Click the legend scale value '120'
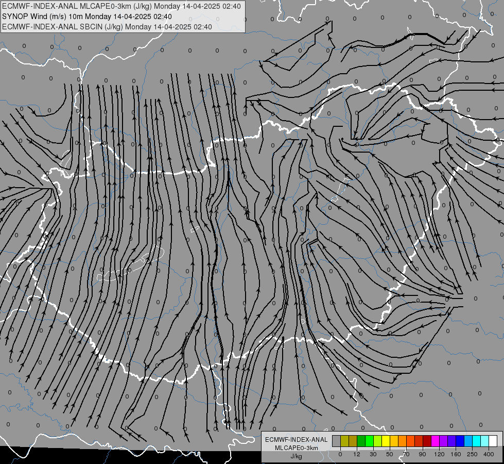Image resolution: width=504 pixels, height=464 pixels. [x=440, y=454]
